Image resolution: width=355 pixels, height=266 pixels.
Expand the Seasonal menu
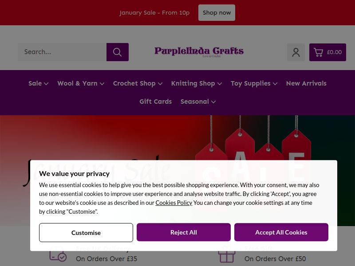click(198, 102)
